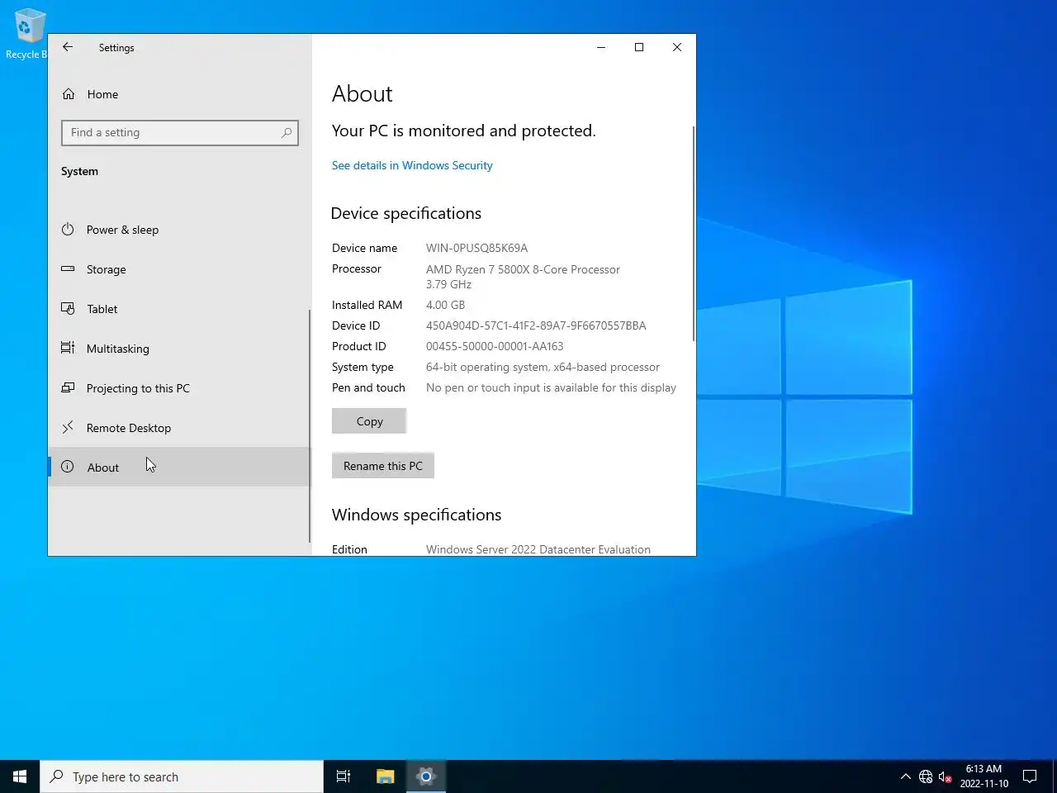Screen dimensions: 1057x793
Task: Click the Power & sleep icon
Action: (x=68, y=230)
